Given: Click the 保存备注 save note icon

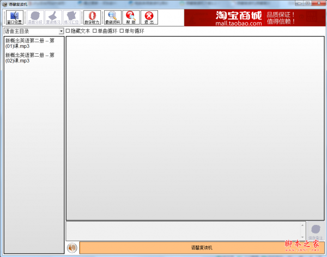Looking at the screenshot, I should pos(316,231).
